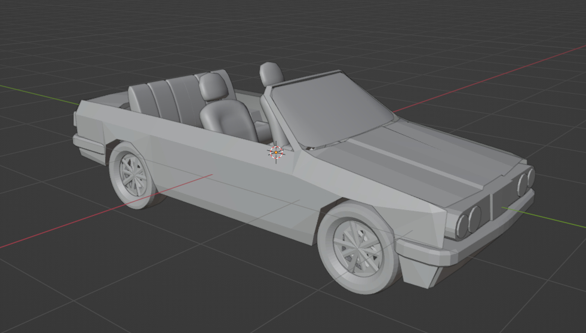Image resolution: width=586 pixels, height=333 pixels.
Task: Click the front seat backrest
Action: coord(227,118)
